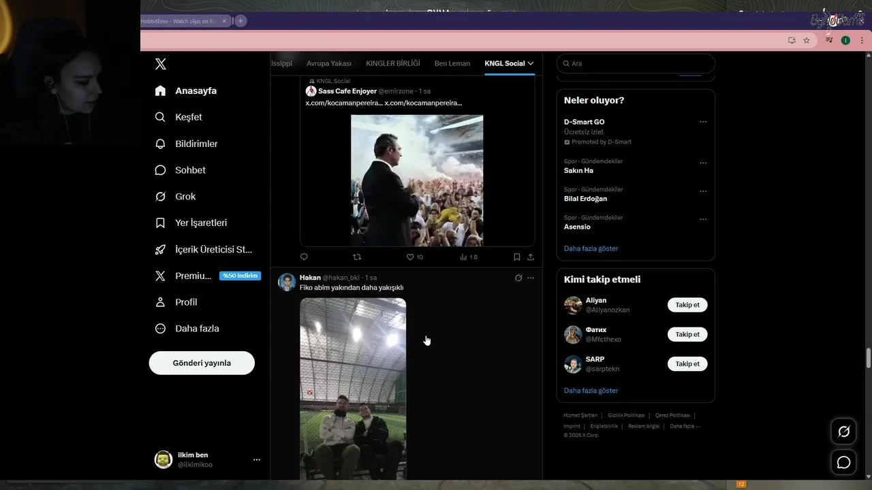The height and width of the screenshot is (490, 872).
Task: Click Daha fazla göster under trends
Action: pyautogui.click(x=591, y=248)
